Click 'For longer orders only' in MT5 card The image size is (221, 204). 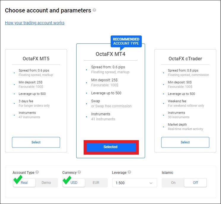[x=34, y=106]
